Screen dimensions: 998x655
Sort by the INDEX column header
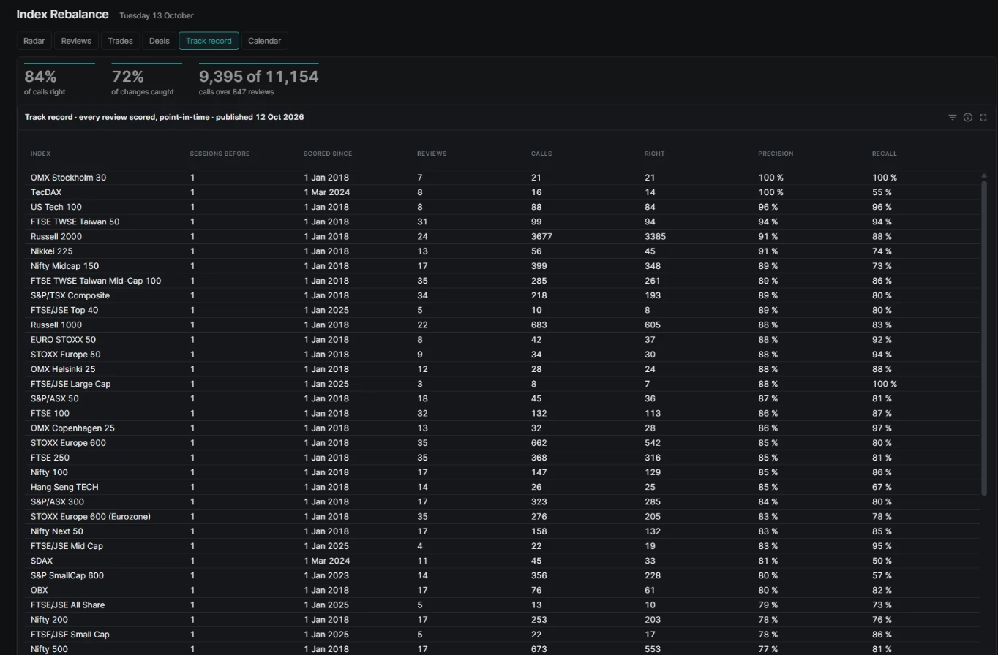40,154
